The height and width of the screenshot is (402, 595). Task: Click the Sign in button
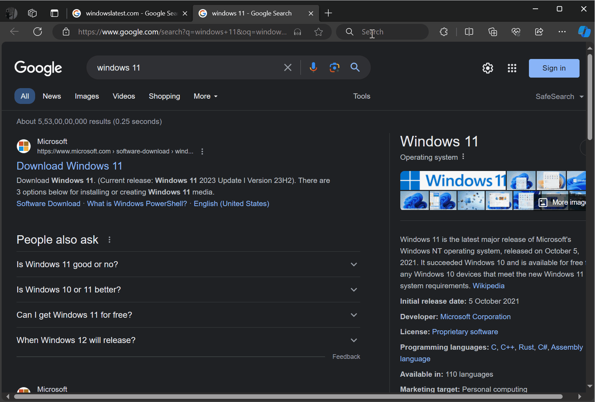point(554,68)
